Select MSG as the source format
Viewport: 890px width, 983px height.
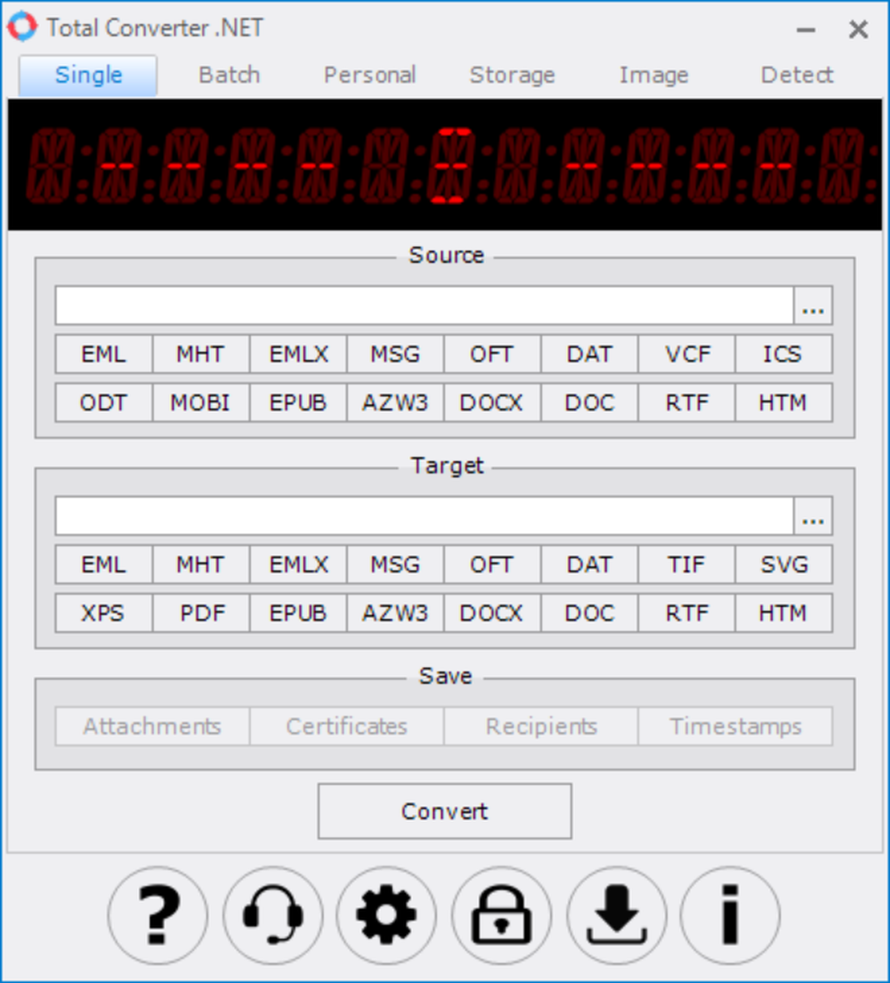click(394, 353)
